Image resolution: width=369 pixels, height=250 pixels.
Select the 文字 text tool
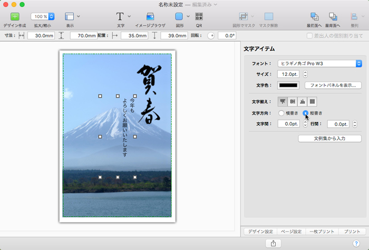[120, 17]
